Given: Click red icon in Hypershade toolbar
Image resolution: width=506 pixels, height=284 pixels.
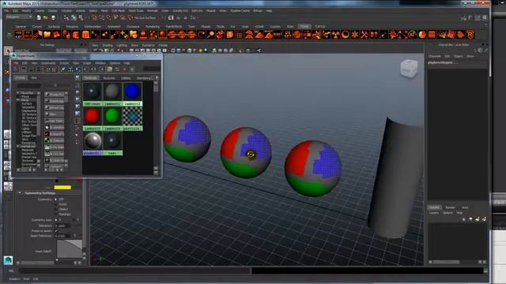Looking at the screenshot, I should pos(125,69).
